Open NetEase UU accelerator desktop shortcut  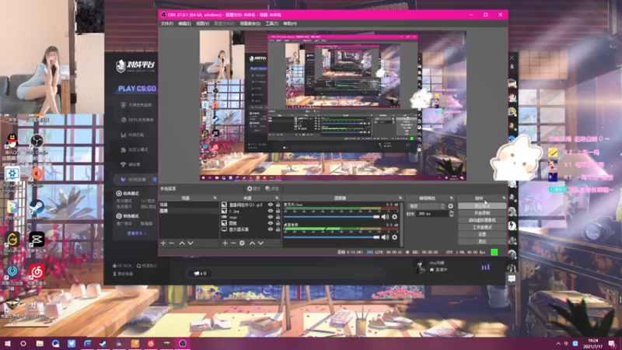click(x=12, y=275)
